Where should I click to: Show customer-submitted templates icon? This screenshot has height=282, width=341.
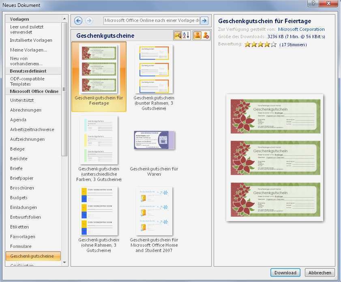click(x=197, y=35)
